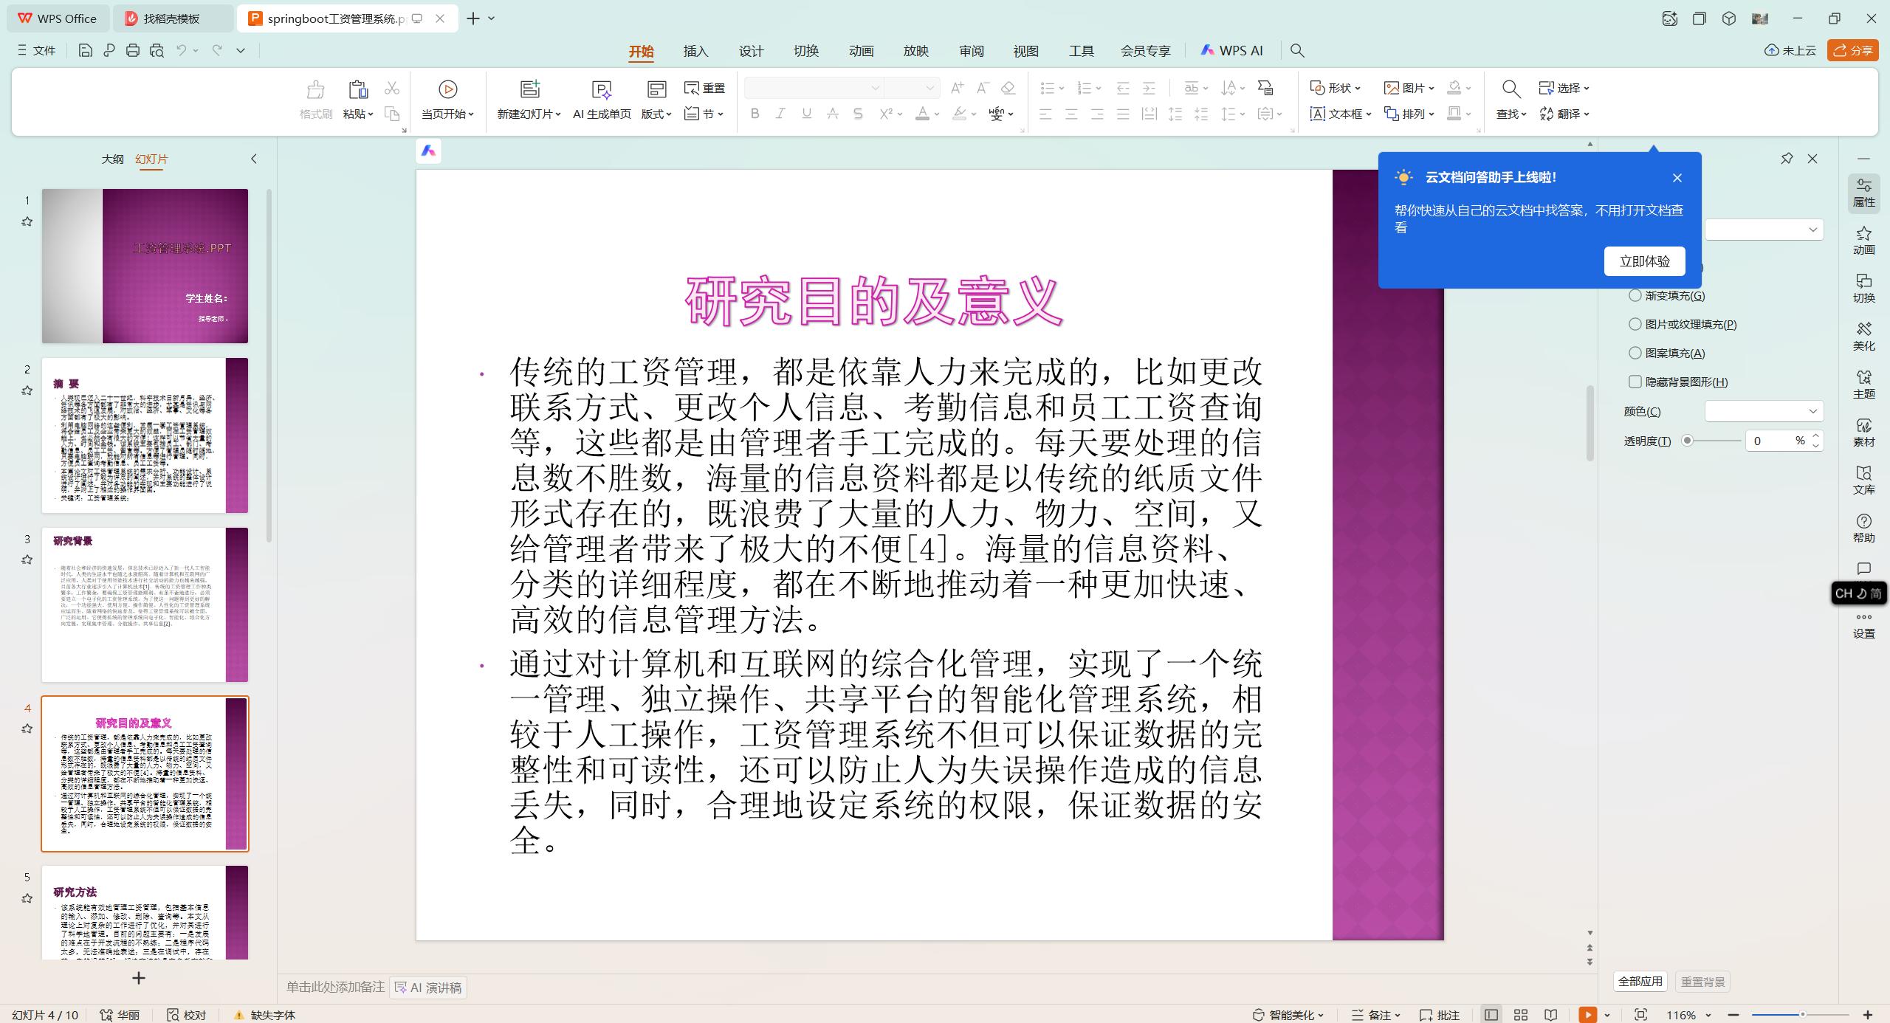Open the 主题 panel in right sidebar

pyautogui.click(x=1863, y=383)
